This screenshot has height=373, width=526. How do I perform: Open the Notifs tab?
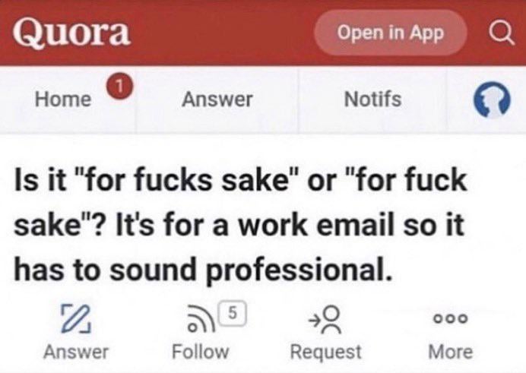372,100
